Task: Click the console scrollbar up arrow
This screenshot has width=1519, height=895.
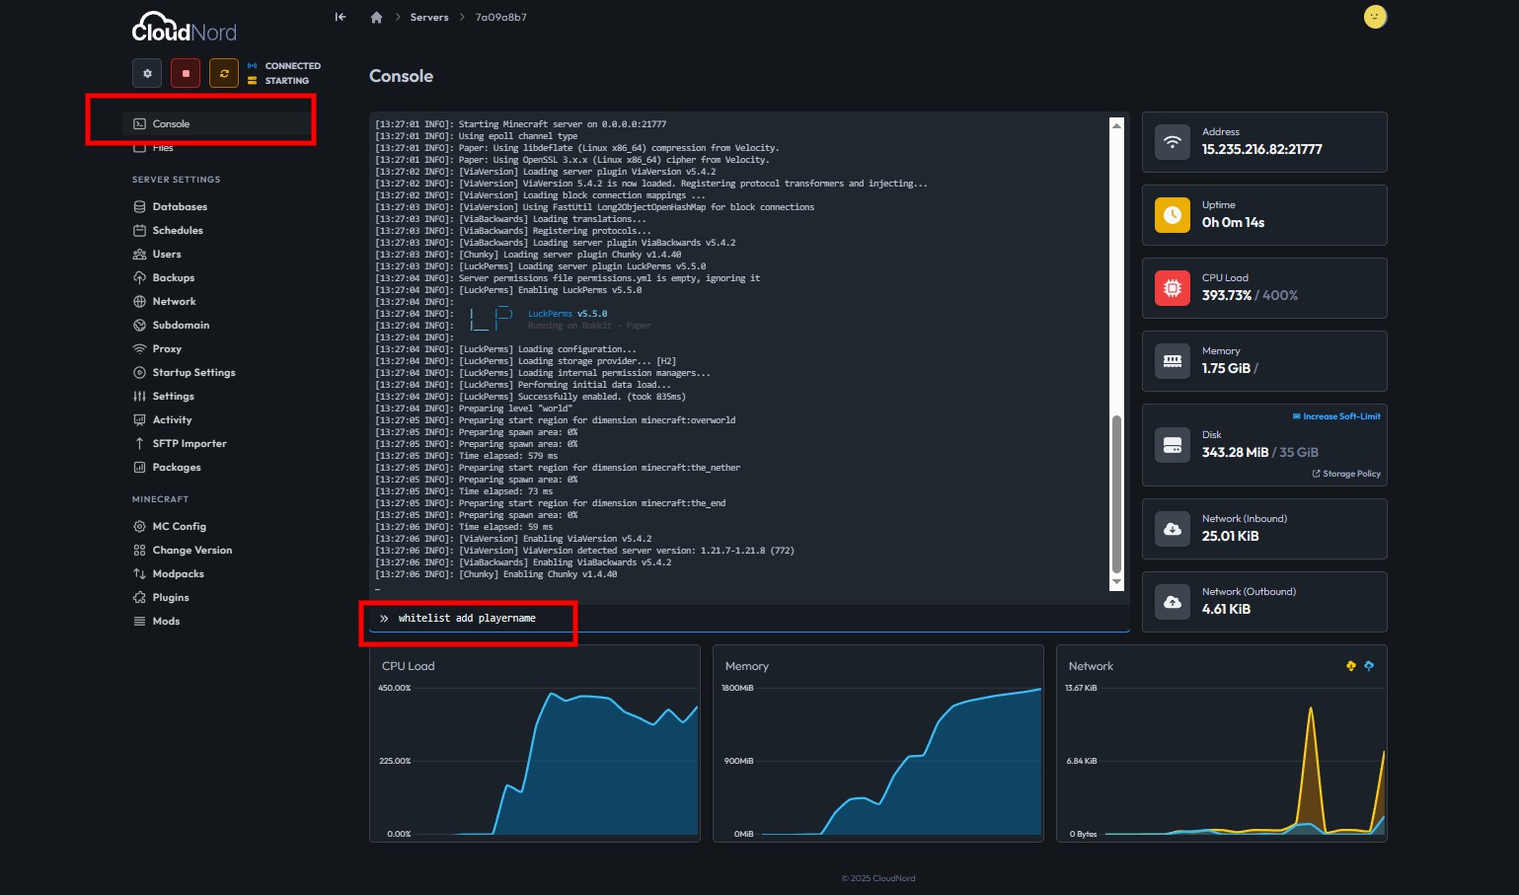Action: coord(1117,125)
